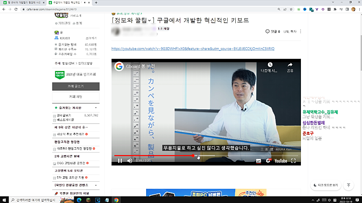
Task: Close the active 구글에서 개발한 혁신적인 tab
Action: pyautogui.click(x=89, y=3)
